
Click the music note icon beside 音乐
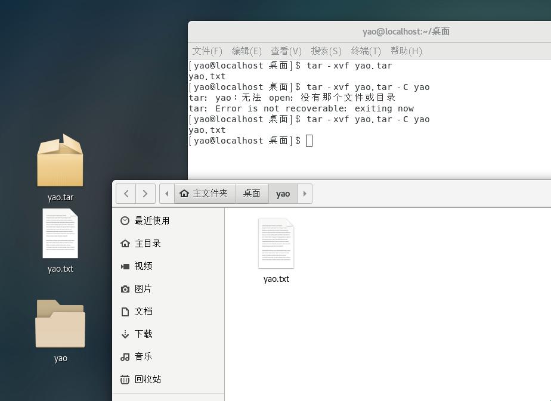(x=125, y=357)
